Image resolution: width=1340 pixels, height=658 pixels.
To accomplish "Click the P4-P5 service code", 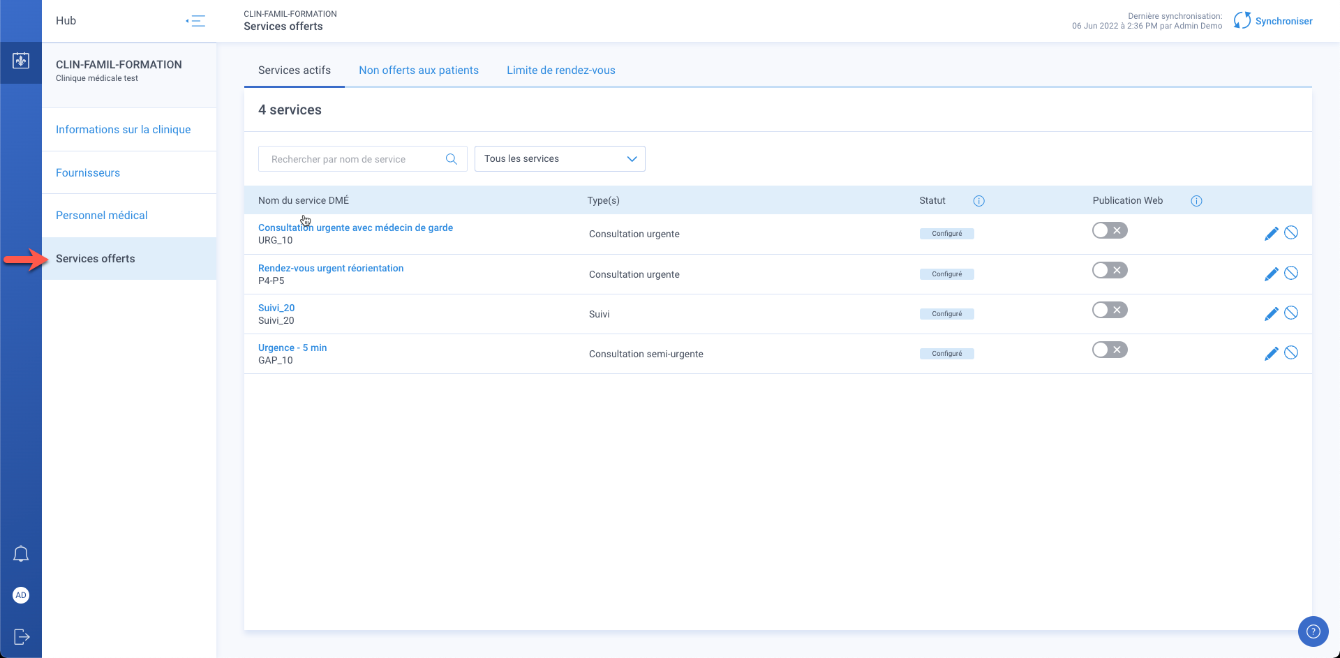I will tap(271, 281).
